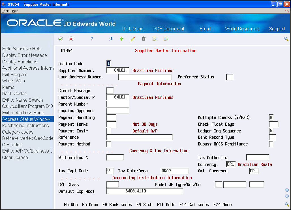Click the trash can Delete icon
Screen dimensions: 291x210
(x=144, y=38)
